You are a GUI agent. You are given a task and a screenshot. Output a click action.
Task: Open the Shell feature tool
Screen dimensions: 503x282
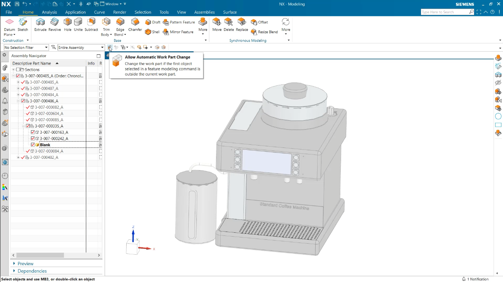(153, 32)
